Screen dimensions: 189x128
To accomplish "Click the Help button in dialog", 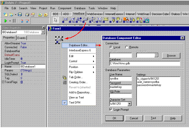I will (173, 118).
